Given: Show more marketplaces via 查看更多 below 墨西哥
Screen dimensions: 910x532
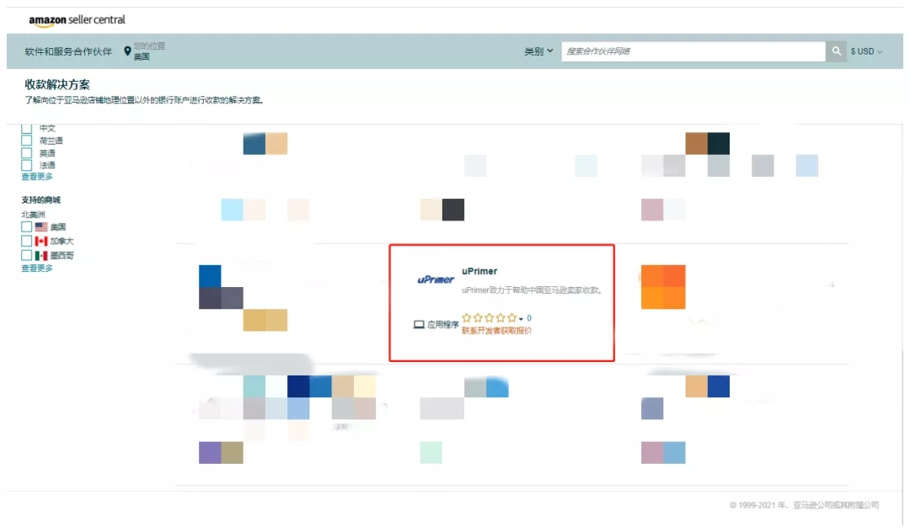Looking at the screenshot, I should [37, 268].
